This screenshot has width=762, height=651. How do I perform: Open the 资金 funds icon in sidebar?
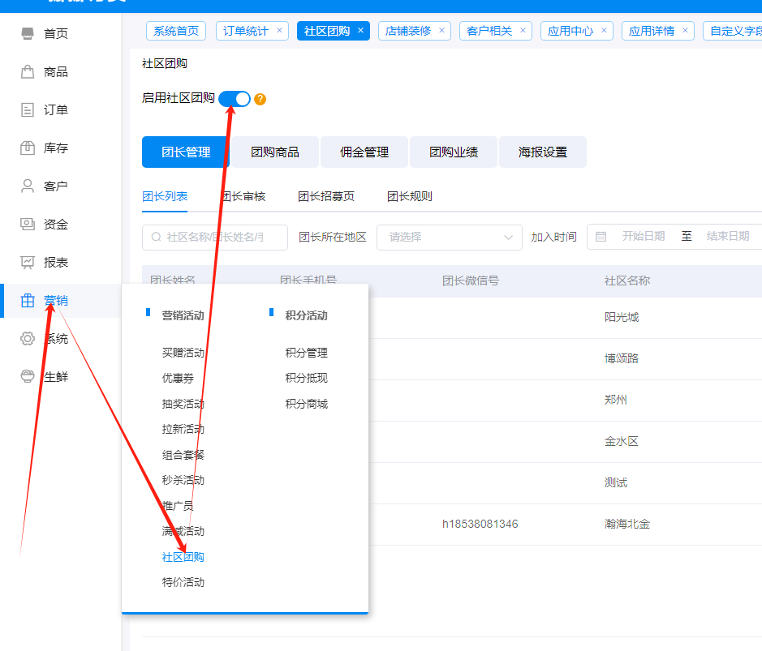pyautogui.click(x=28, y=225)
